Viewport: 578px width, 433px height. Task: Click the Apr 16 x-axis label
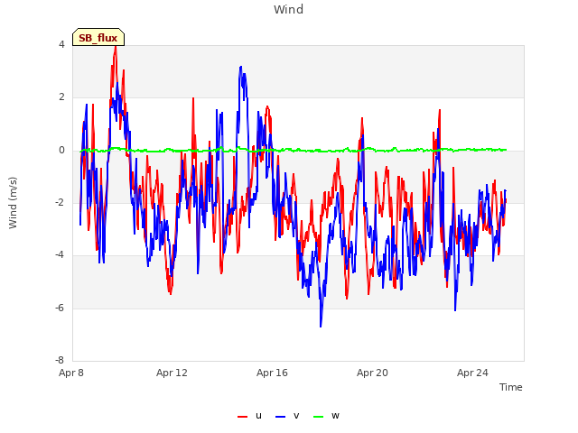tap(272, 373)
